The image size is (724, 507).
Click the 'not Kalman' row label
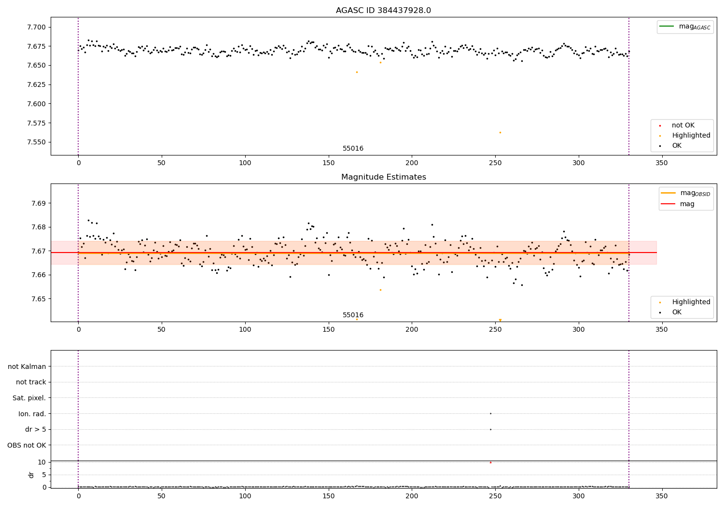point(27,367)
